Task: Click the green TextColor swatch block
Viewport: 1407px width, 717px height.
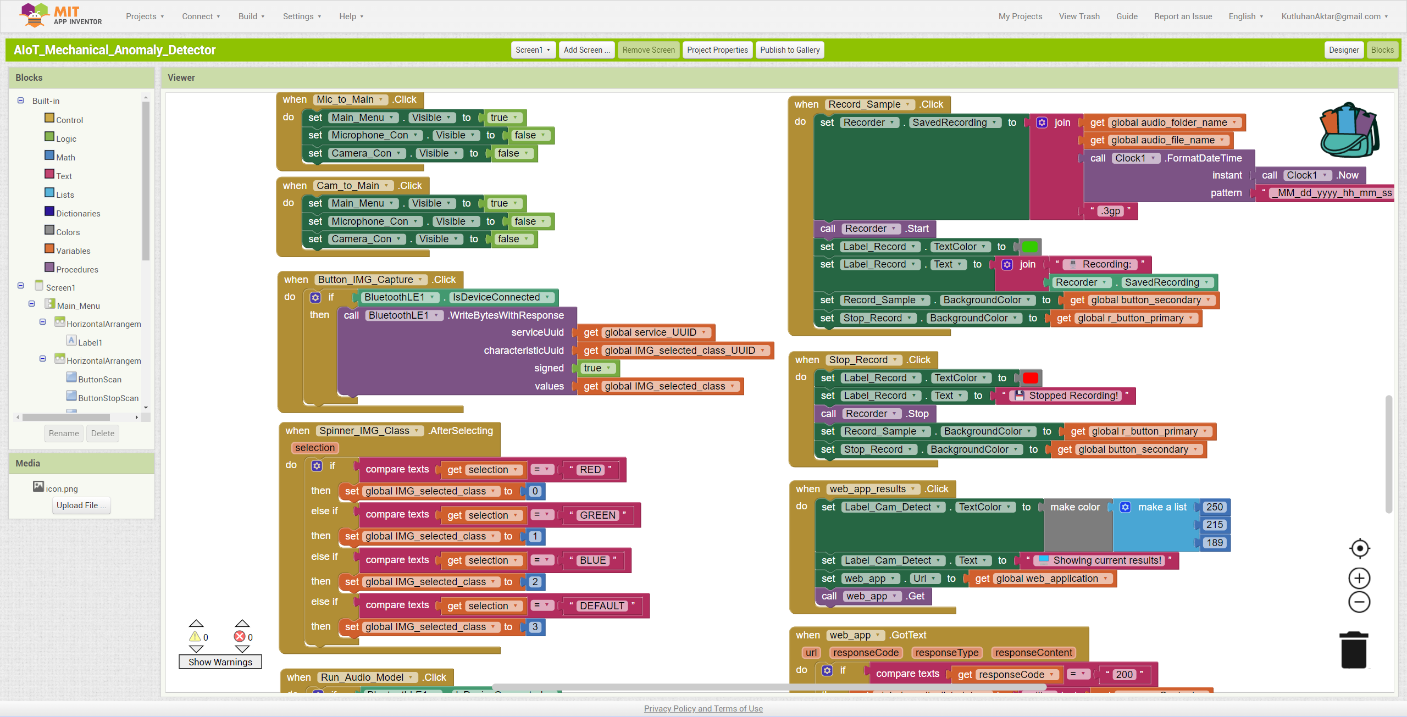Action: 1029,247
